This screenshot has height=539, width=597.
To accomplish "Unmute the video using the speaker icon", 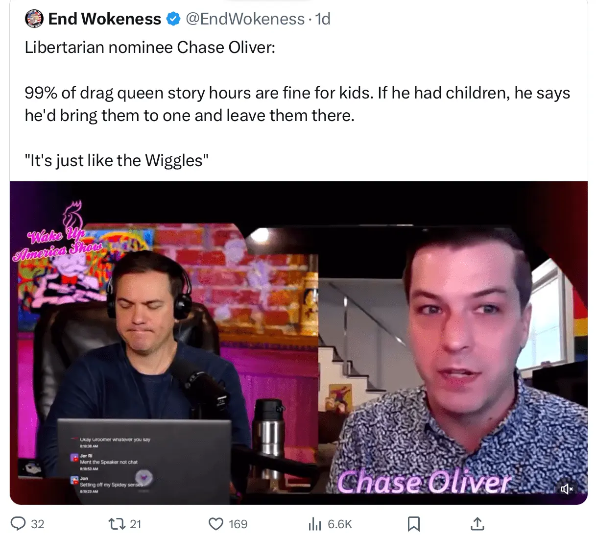I will coord(567,489).
